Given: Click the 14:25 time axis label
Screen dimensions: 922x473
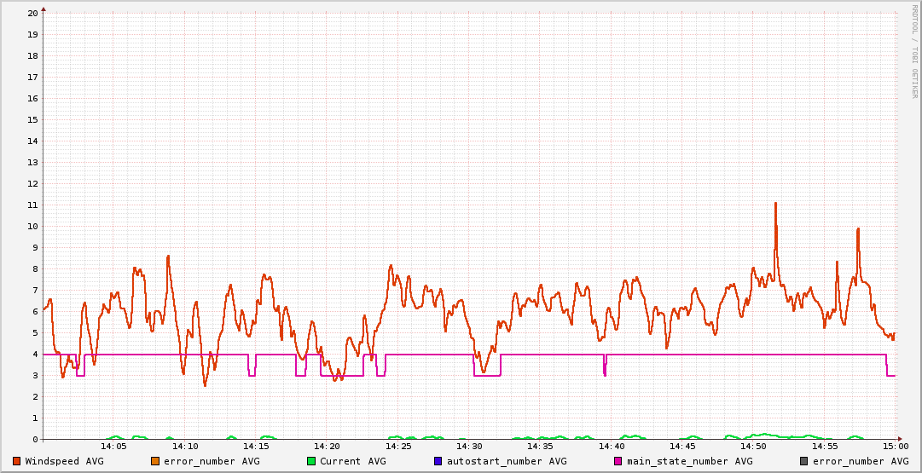Looking at the screenshot, I should 398,447.
